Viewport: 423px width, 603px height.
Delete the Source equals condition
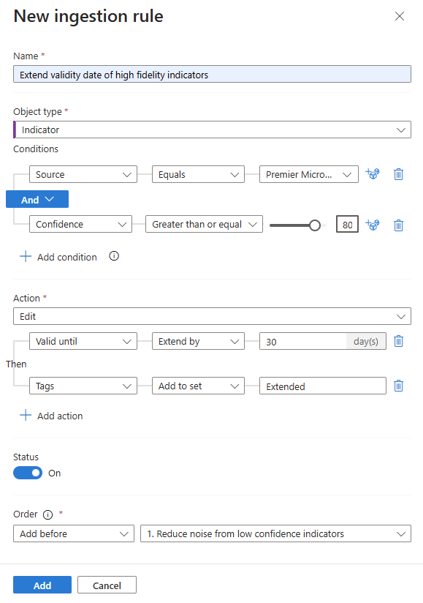tap(398, 174)
